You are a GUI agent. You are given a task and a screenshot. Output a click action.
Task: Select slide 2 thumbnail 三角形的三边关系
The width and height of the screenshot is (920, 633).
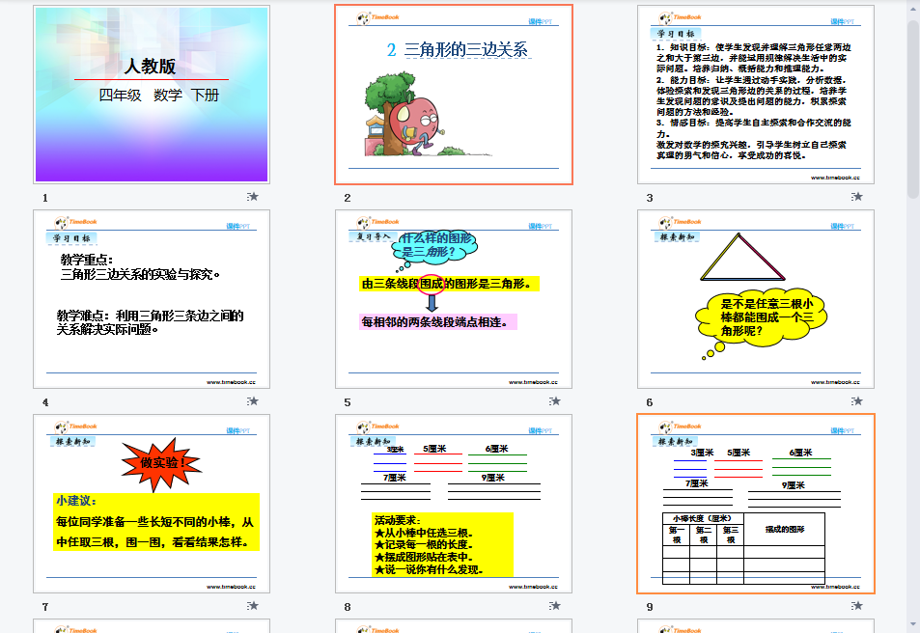454,95
